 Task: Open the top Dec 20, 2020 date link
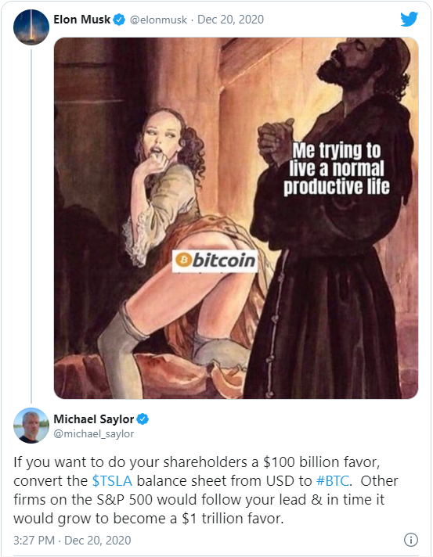click(230, 20)
